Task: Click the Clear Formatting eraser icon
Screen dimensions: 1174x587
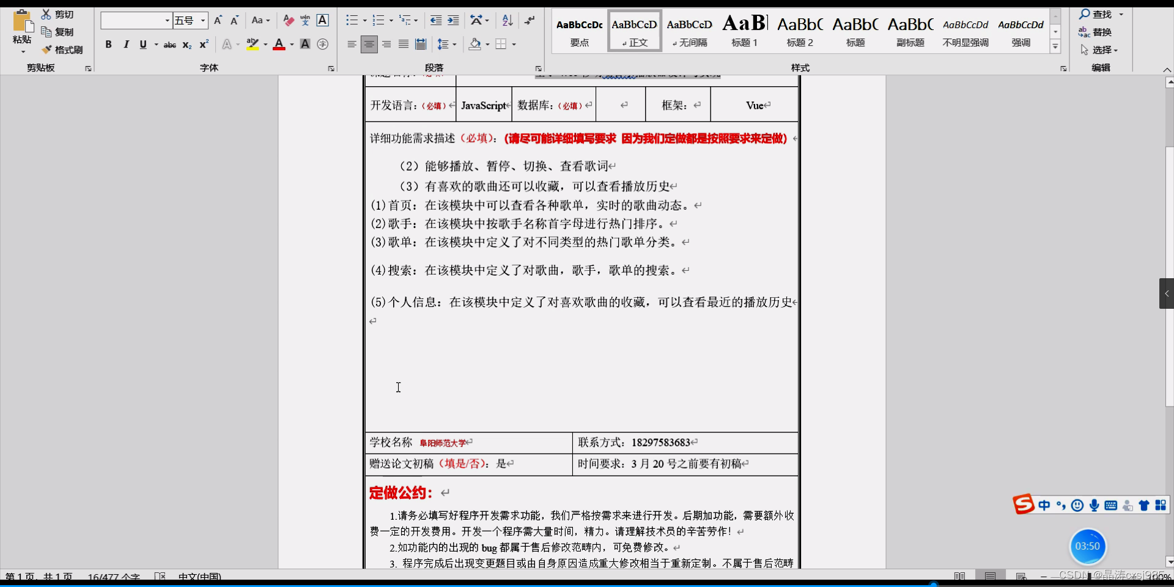Action: point(289,21)
